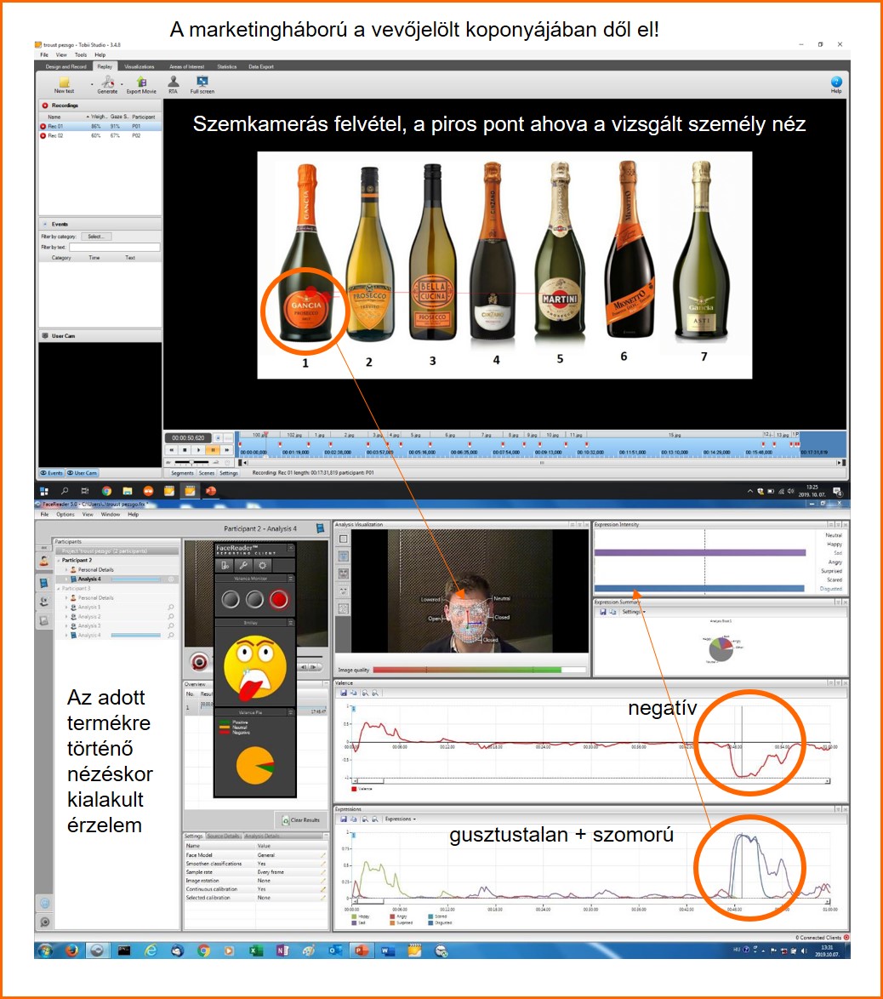The image size is (883, 999).
Task: Open the RTA person icon
Action: [174, 81]
